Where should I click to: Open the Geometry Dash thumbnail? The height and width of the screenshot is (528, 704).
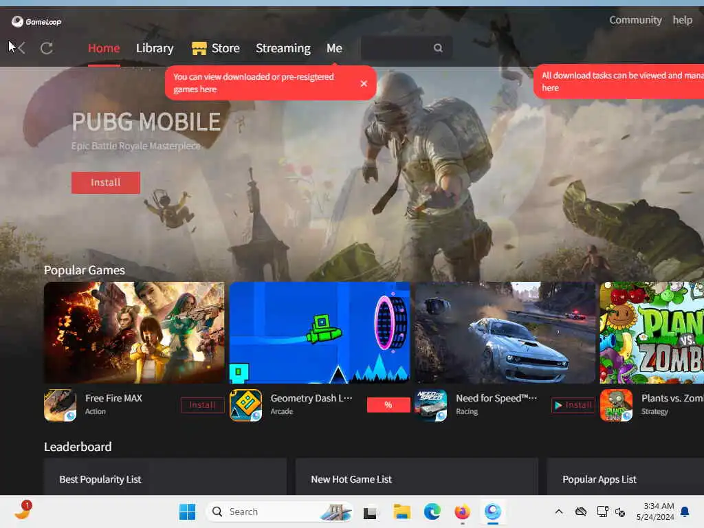point(320,332)
